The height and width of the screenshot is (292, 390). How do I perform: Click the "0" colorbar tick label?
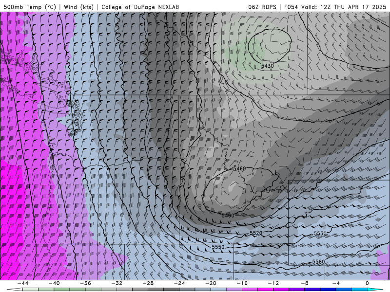[x=368, y=283]
